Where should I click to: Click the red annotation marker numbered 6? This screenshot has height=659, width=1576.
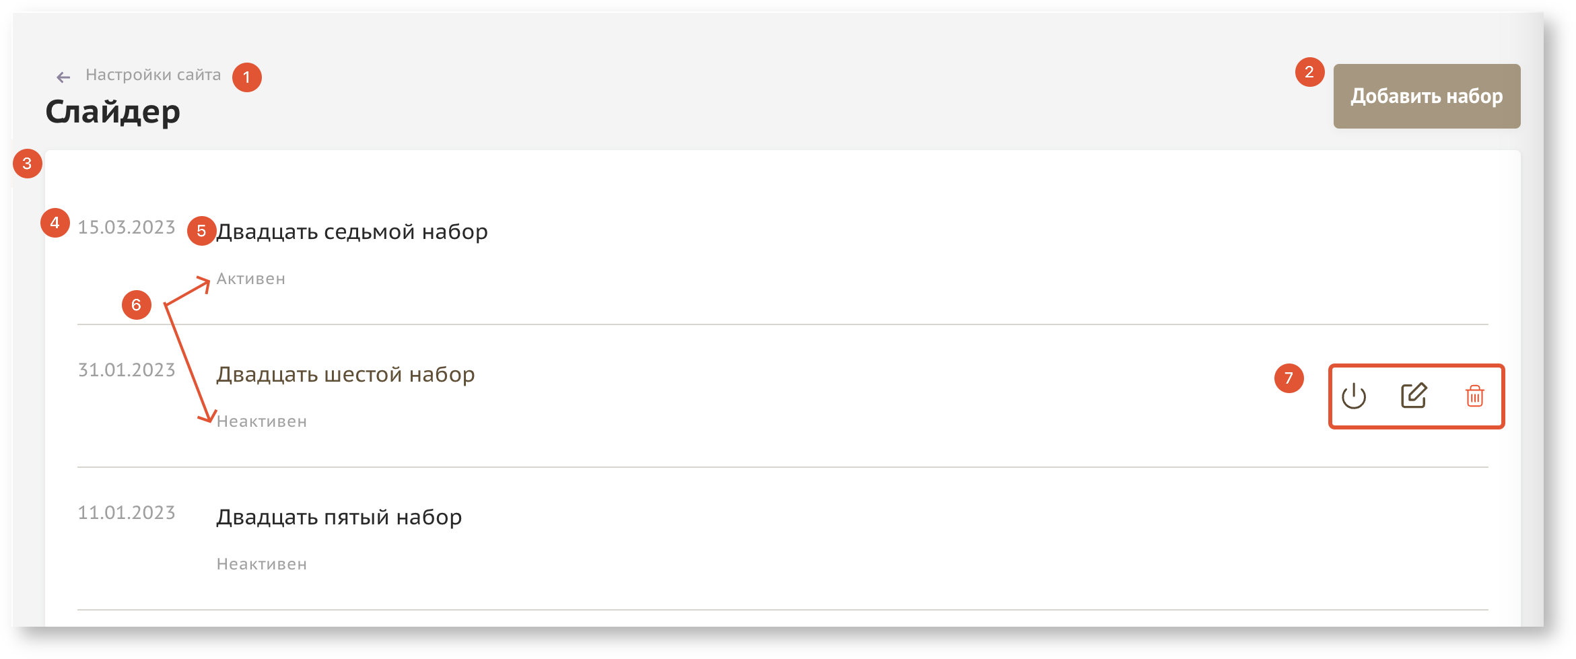point(137,305)
